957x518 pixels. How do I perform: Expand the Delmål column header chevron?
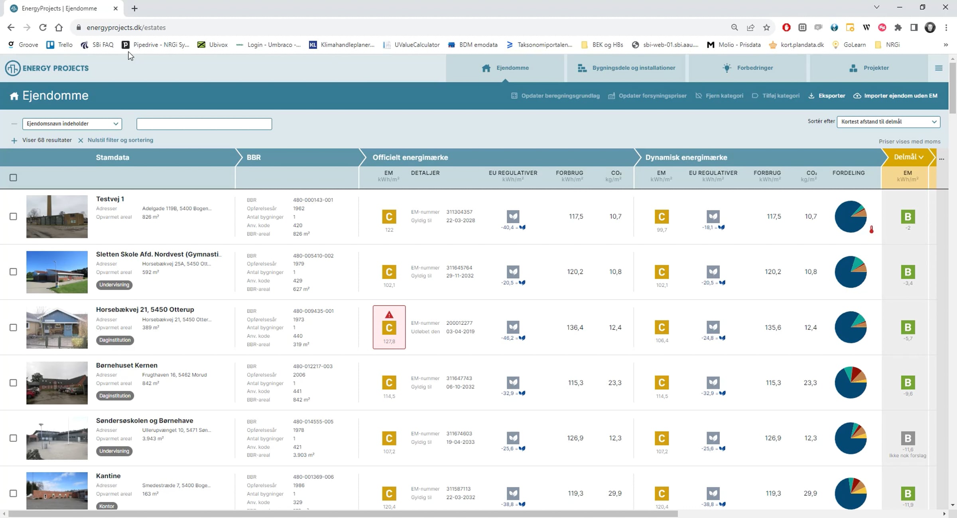click(x=921, y=157)
